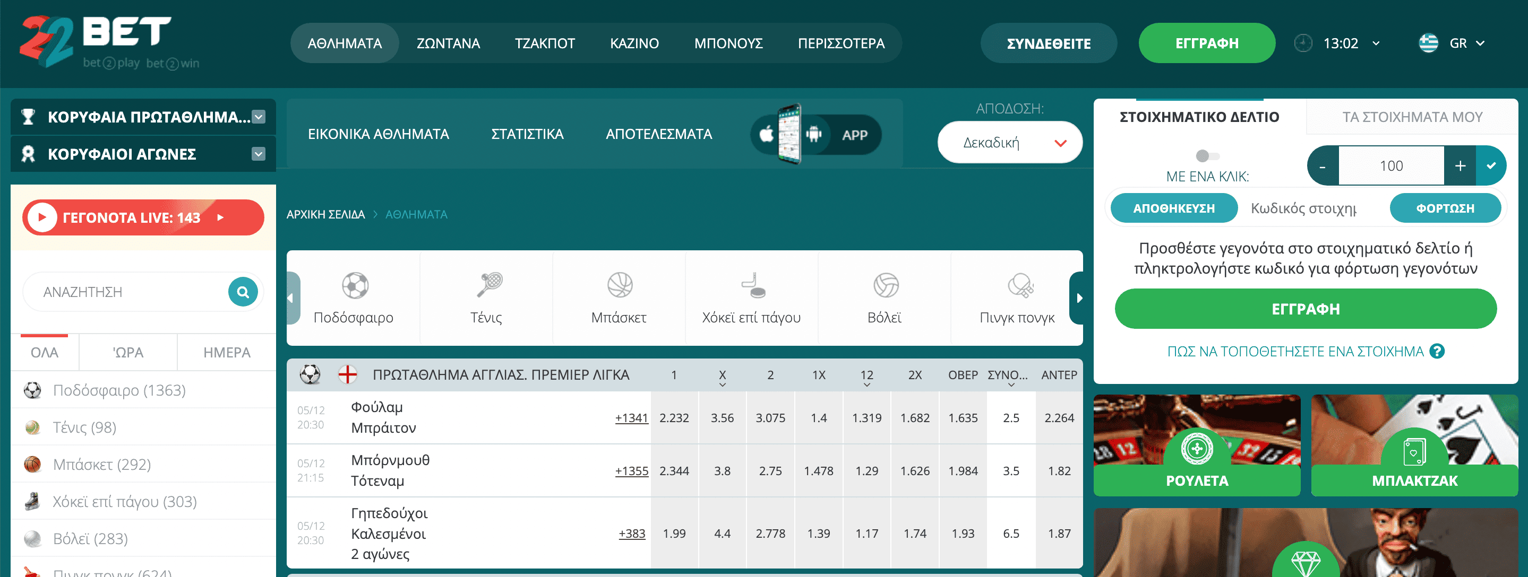The image size is (1528, 577).
Task: Select odds 2.232 for Φούλαμ win
Action: pyautogui.click(x=674, y=418)
